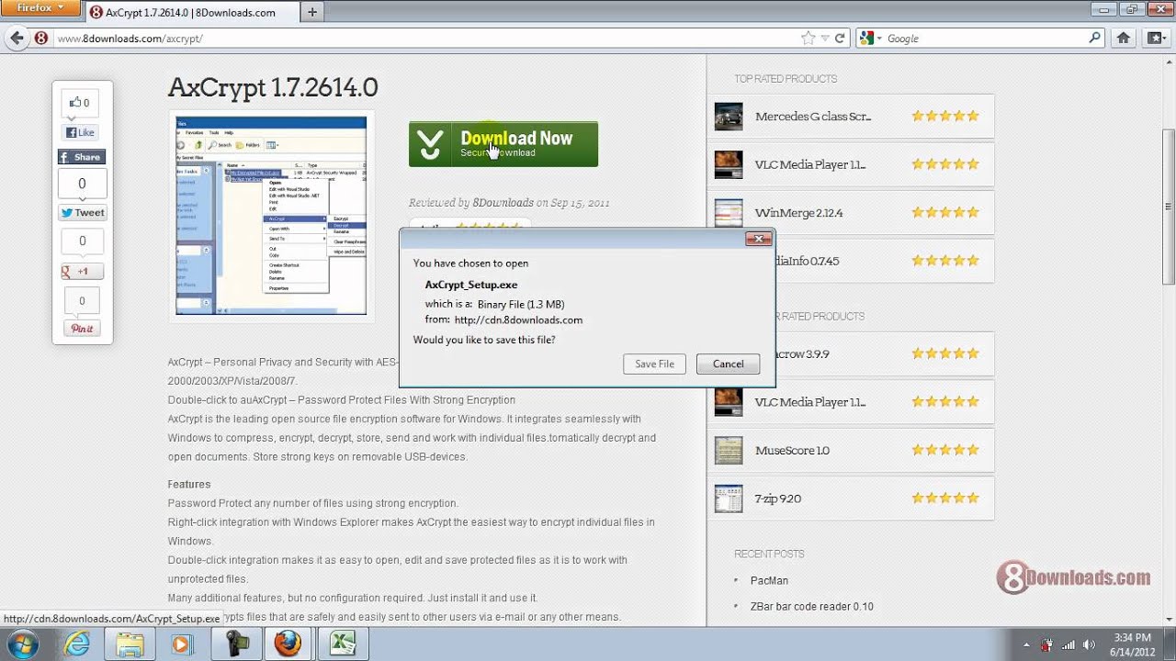Click the WinMerge thumbnail icon
This screenshot has height=661, width=1176.
tap(729, 213)
